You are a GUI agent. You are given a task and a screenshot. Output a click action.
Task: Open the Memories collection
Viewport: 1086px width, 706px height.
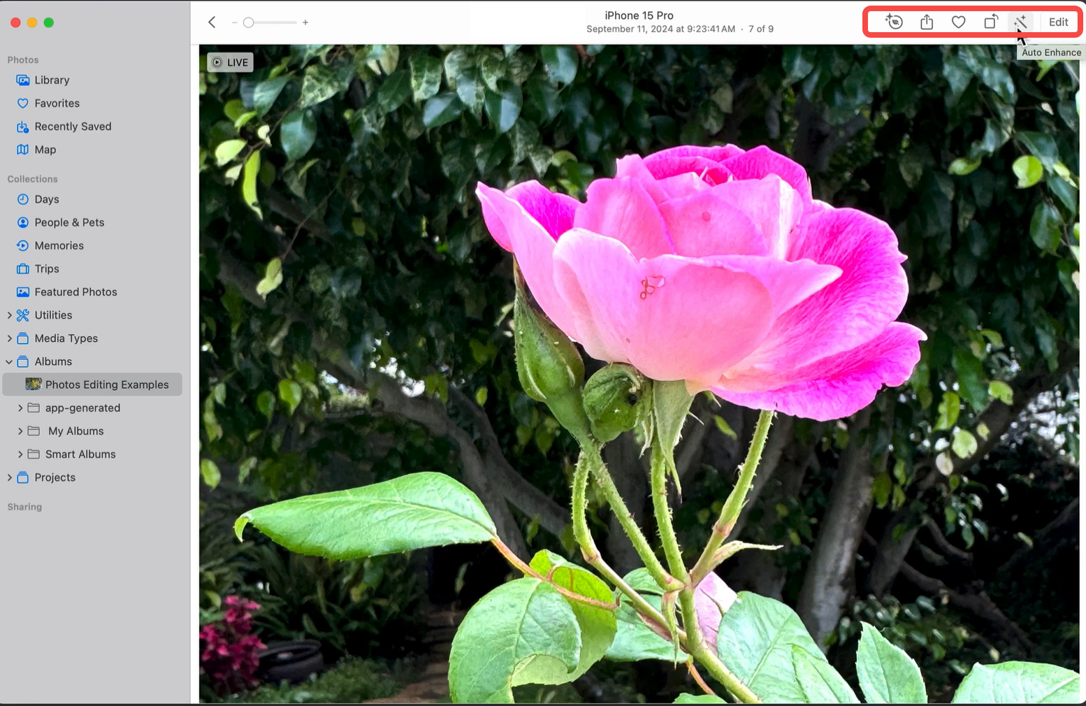(x=59, y=245)
